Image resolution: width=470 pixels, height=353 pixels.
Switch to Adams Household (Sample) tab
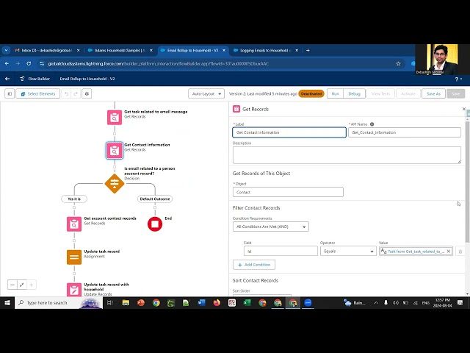tap(120, 51)
